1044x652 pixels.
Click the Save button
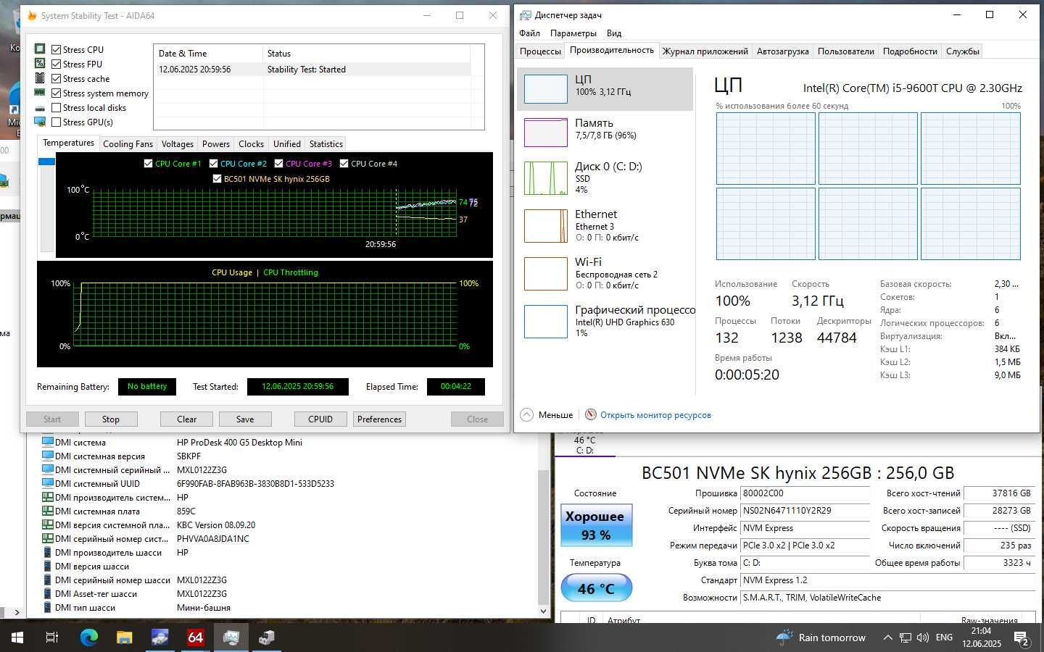245,419
